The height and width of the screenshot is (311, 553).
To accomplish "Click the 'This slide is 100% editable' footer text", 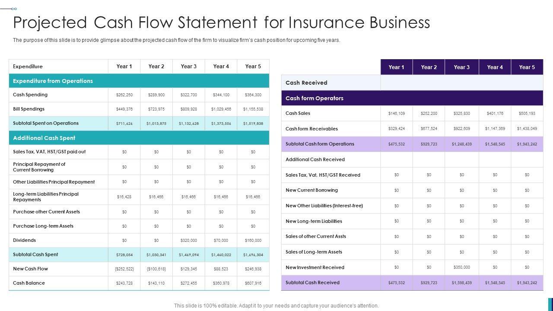I will click(x=276, y=306).
